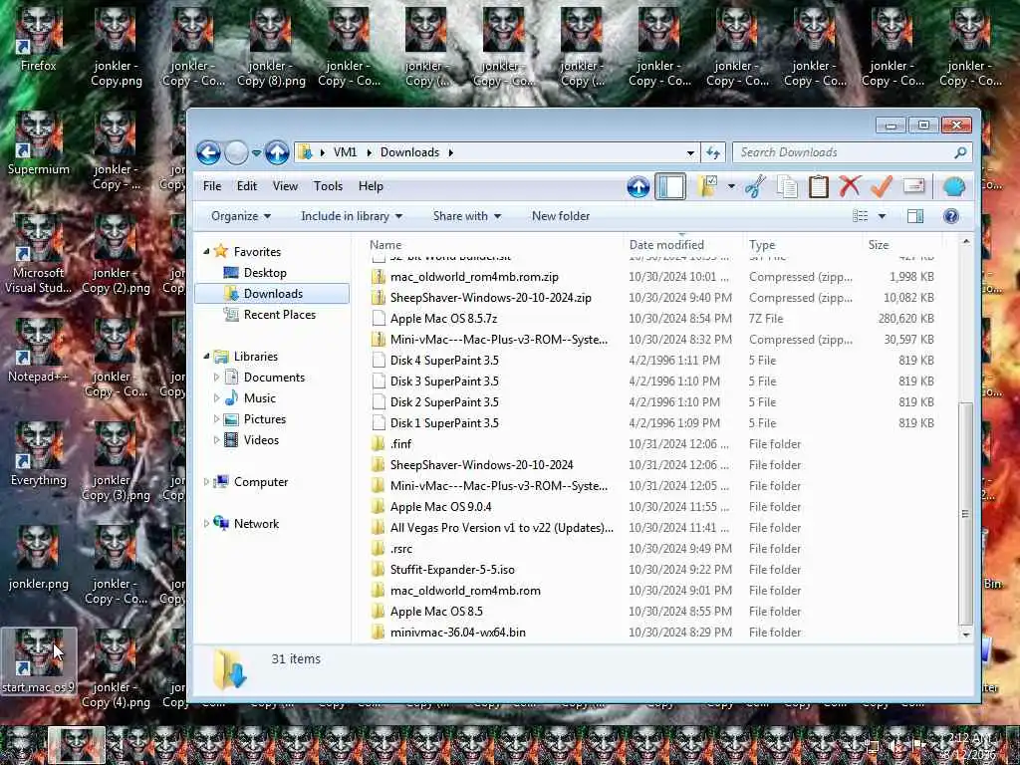Select the jonkler - Copy (8).png desktop file
Image resolution: width=1020 pixels, height=765 pixels.
[x=271, y=48]
